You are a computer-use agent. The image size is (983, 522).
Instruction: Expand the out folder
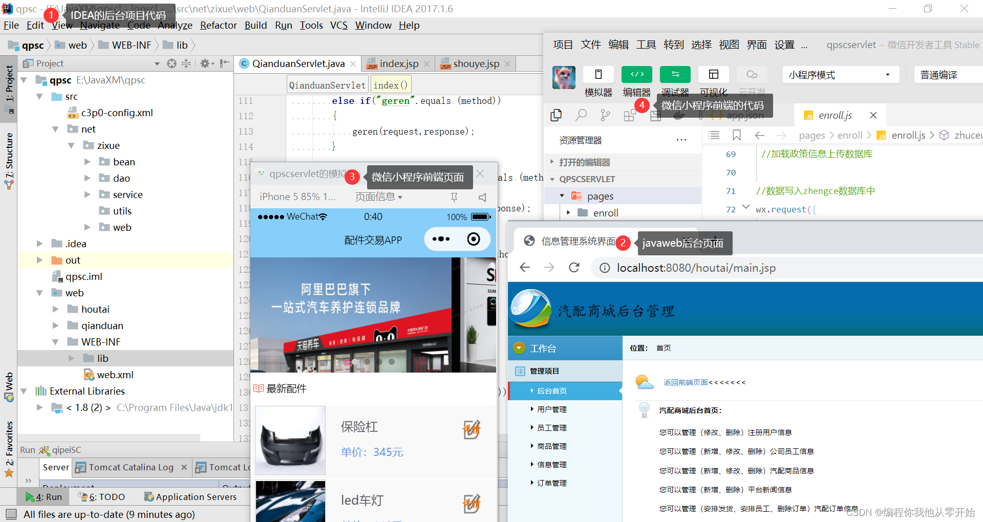pyautogui.click(x=39, y=260)
